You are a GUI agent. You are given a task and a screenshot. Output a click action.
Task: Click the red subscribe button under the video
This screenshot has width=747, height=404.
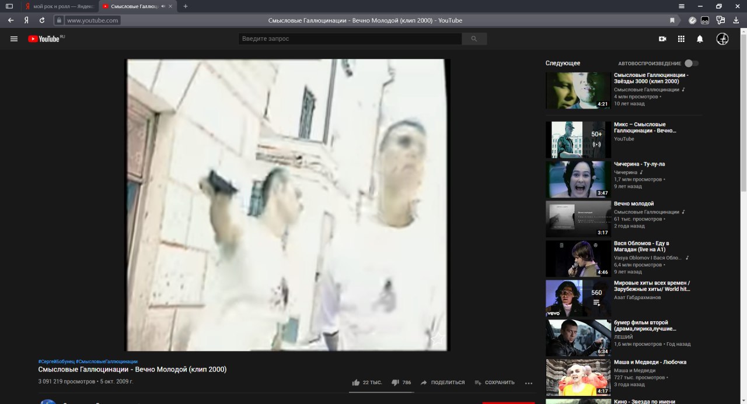tap(508, 402)
